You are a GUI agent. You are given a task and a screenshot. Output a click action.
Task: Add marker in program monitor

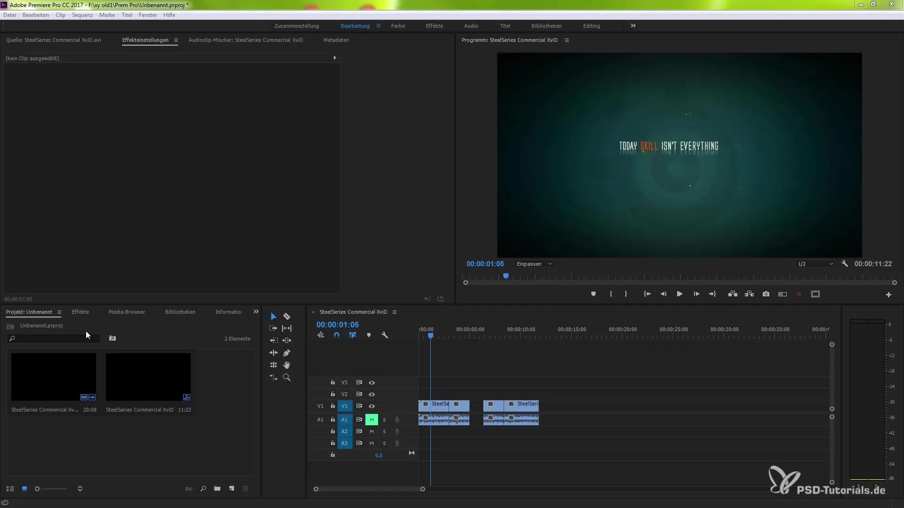593,294
